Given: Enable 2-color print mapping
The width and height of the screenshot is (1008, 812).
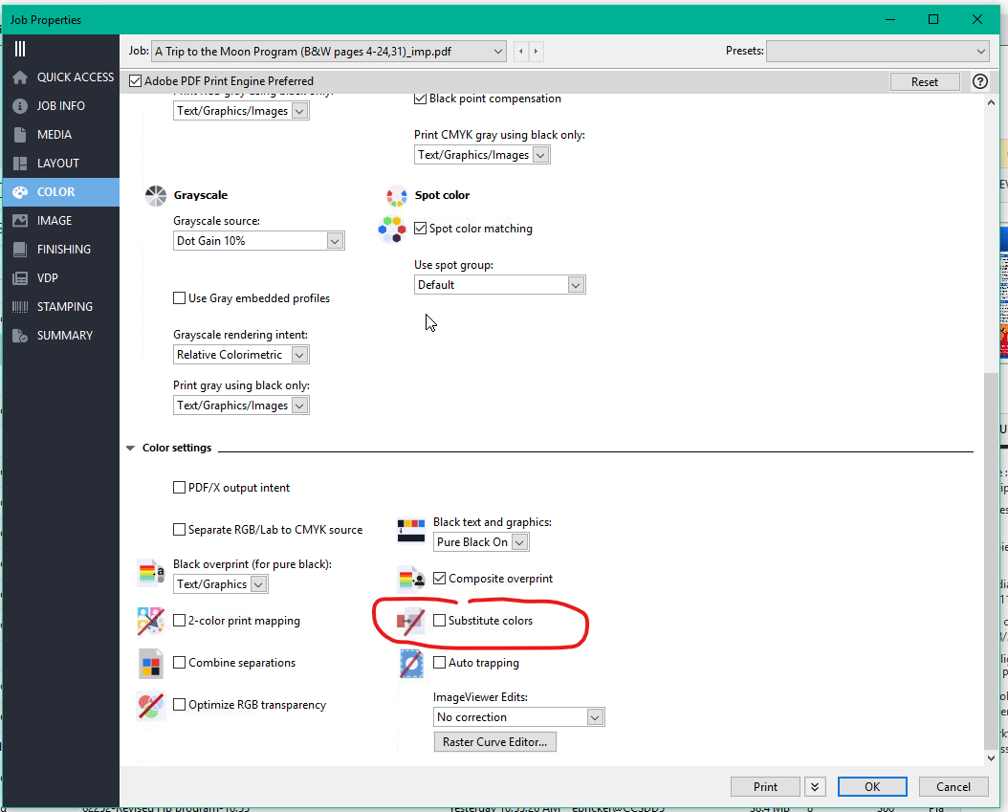Looking at the screenshot, I should [180, 621].
